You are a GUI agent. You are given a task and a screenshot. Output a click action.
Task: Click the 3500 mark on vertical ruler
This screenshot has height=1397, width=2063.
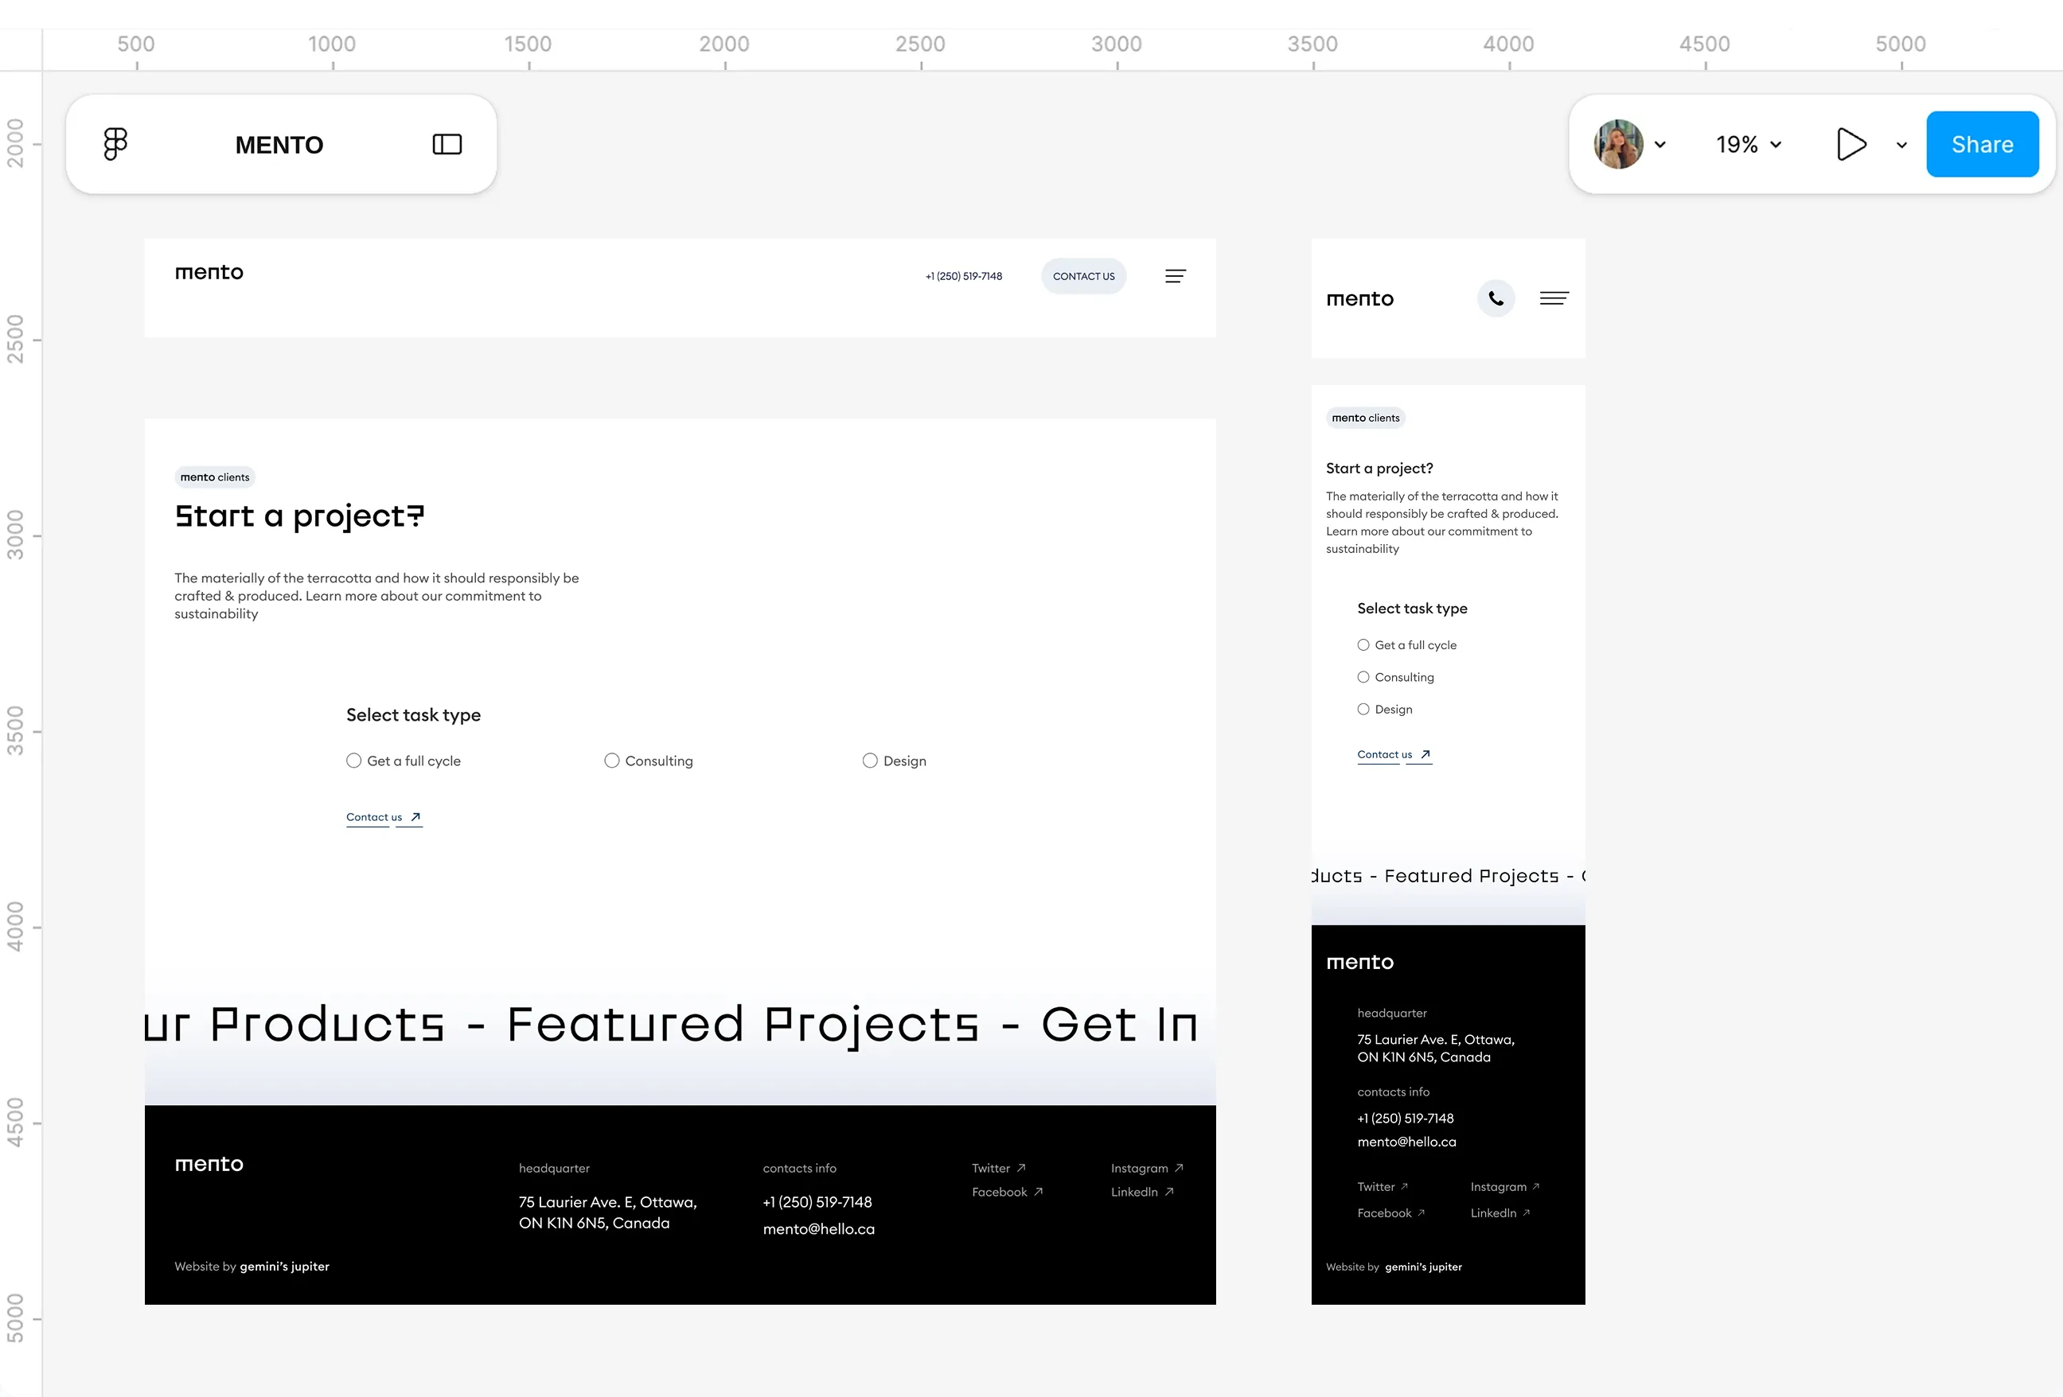pyautogui.click(x=15, y=731)
